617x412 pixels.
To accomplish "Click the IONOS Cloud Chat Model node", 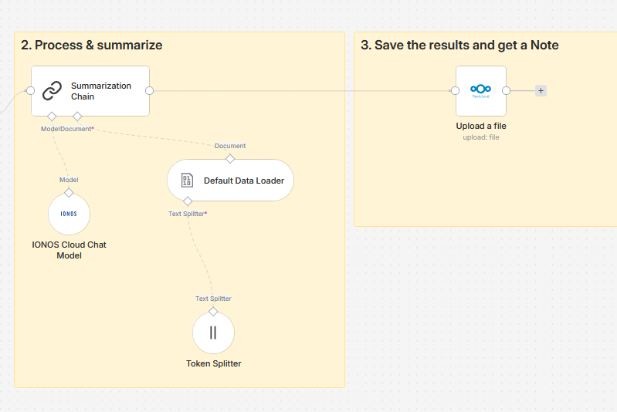I will pyautogui.click(x=69, y=214).
